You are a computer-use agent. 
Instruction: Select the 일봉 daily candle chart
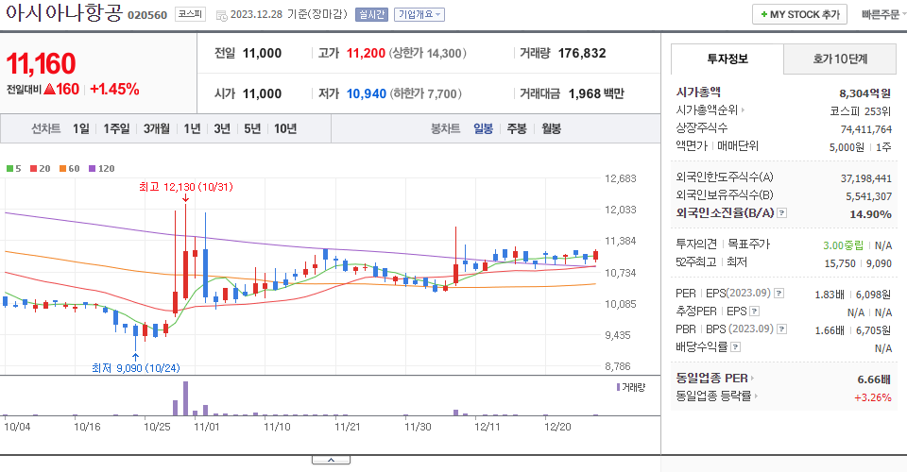(484, 128)
